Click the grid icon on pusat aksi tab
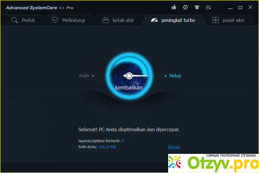Screen dimensions: 259x173 [216, 20]
